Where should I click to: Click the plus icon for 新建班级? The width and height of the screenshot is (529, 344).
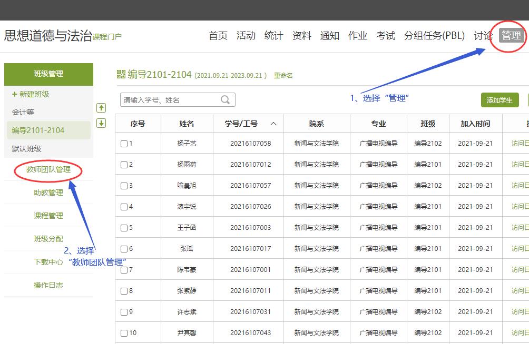point(15,94)
